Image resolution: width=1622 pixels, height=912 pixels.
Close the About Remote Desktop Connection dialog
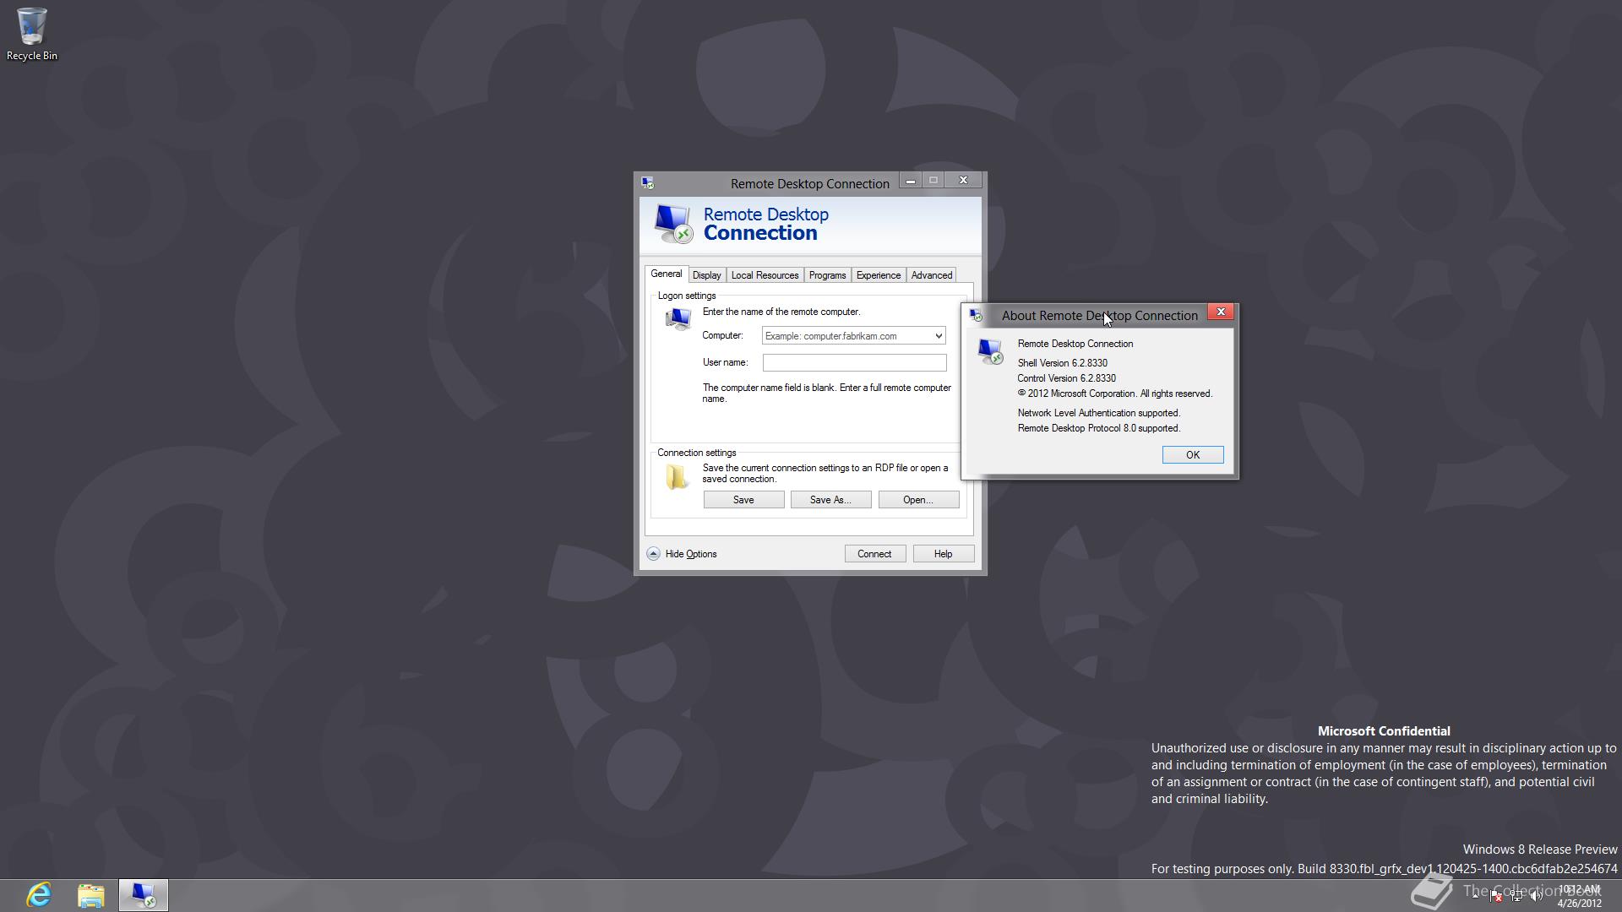(x=1221, y=312)
